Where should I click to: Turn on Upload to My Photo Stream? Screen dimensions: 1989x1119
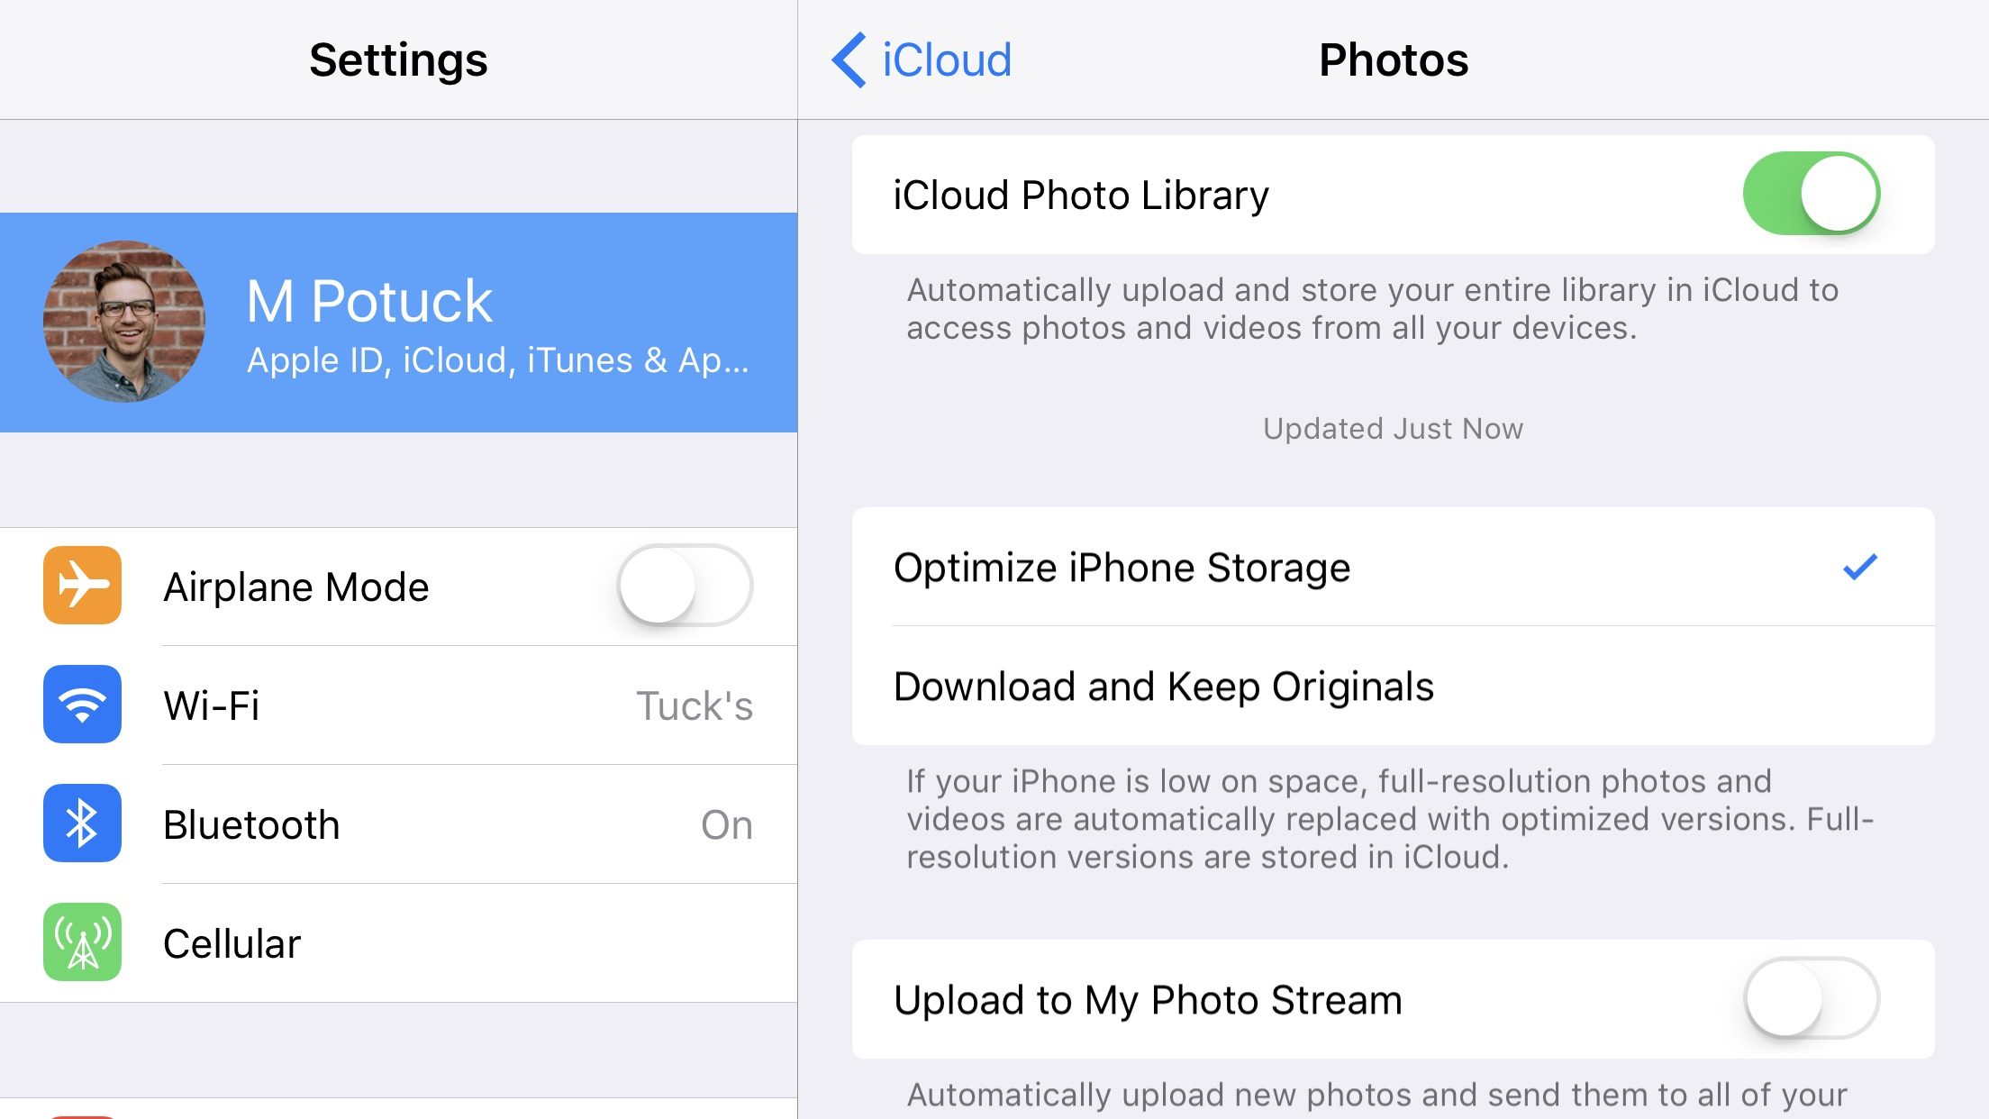click(1812, 999)
